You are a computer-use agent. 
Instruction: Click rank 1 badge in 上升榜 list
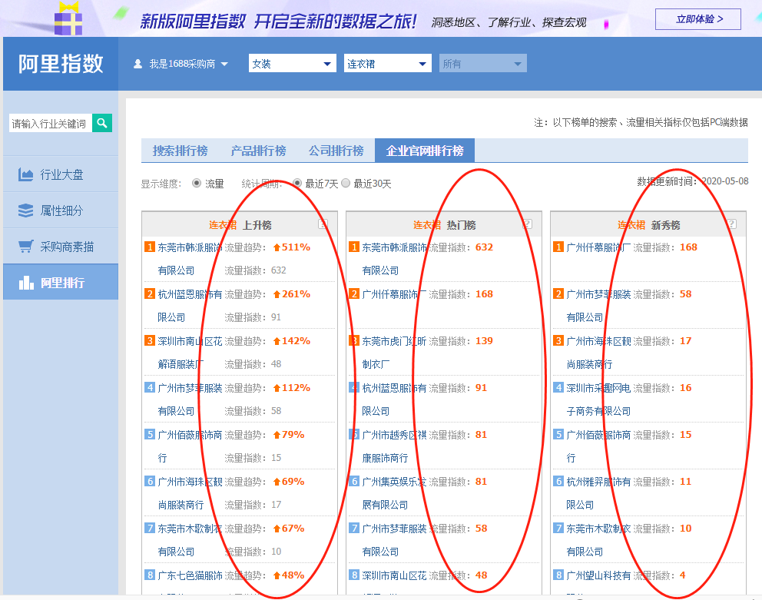150,247
